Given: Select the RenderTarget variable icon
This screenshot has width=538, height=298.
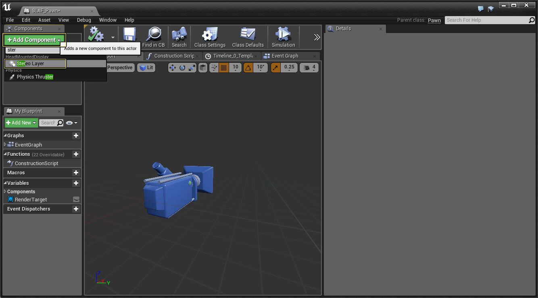Looking at the screenshot, I should [x=10, y=199].
